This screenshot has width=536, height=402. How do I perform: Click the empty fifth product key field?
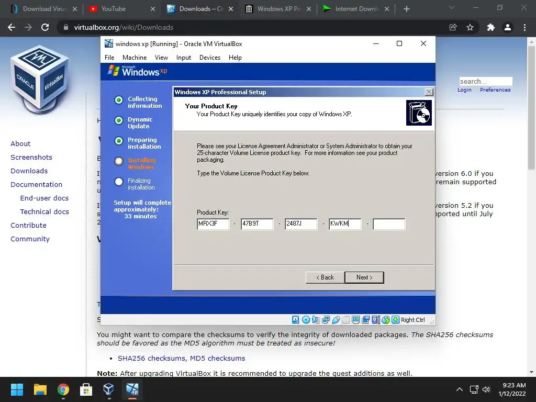[x=389, y=224]
